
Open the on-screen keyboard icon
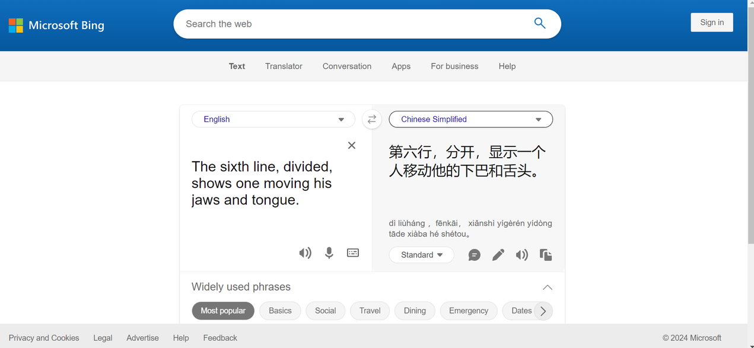click(x=353, y=253)
